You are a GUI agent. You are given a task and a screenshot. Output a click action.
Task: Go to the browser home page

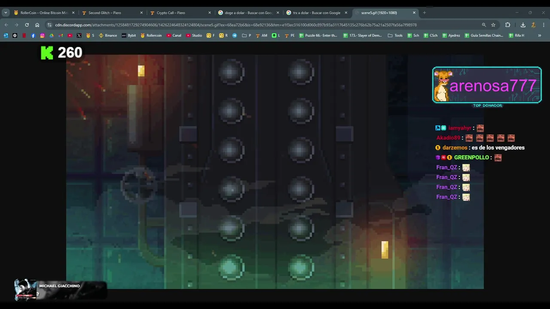click(37, 25)
